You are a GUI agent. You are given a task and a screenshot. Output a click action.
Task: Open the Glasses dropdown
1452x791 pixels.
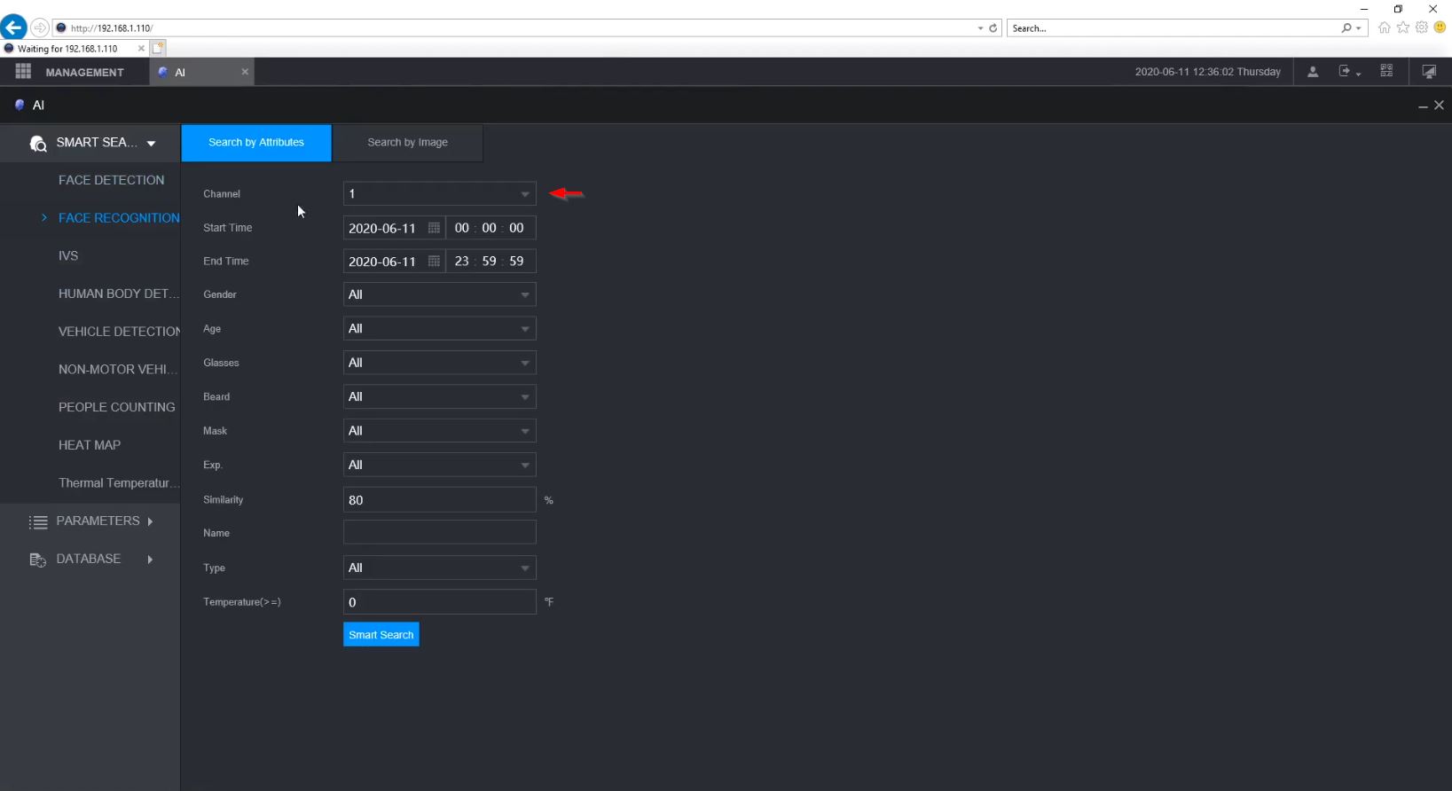[x=439, y=363]
